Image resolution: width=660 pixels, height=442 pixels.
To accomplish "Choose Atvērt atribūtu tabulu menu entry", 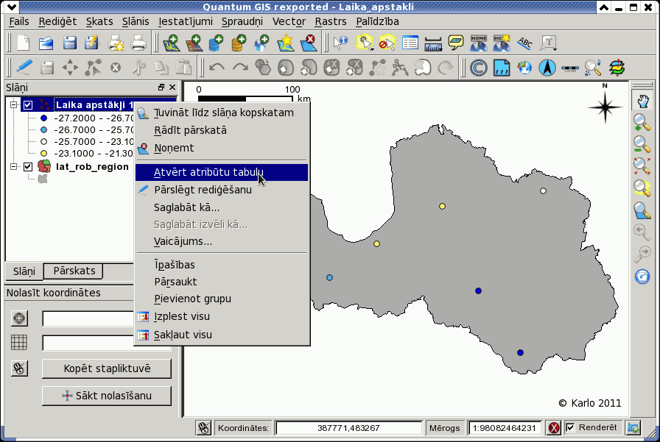I will click(x=222, y=172).
